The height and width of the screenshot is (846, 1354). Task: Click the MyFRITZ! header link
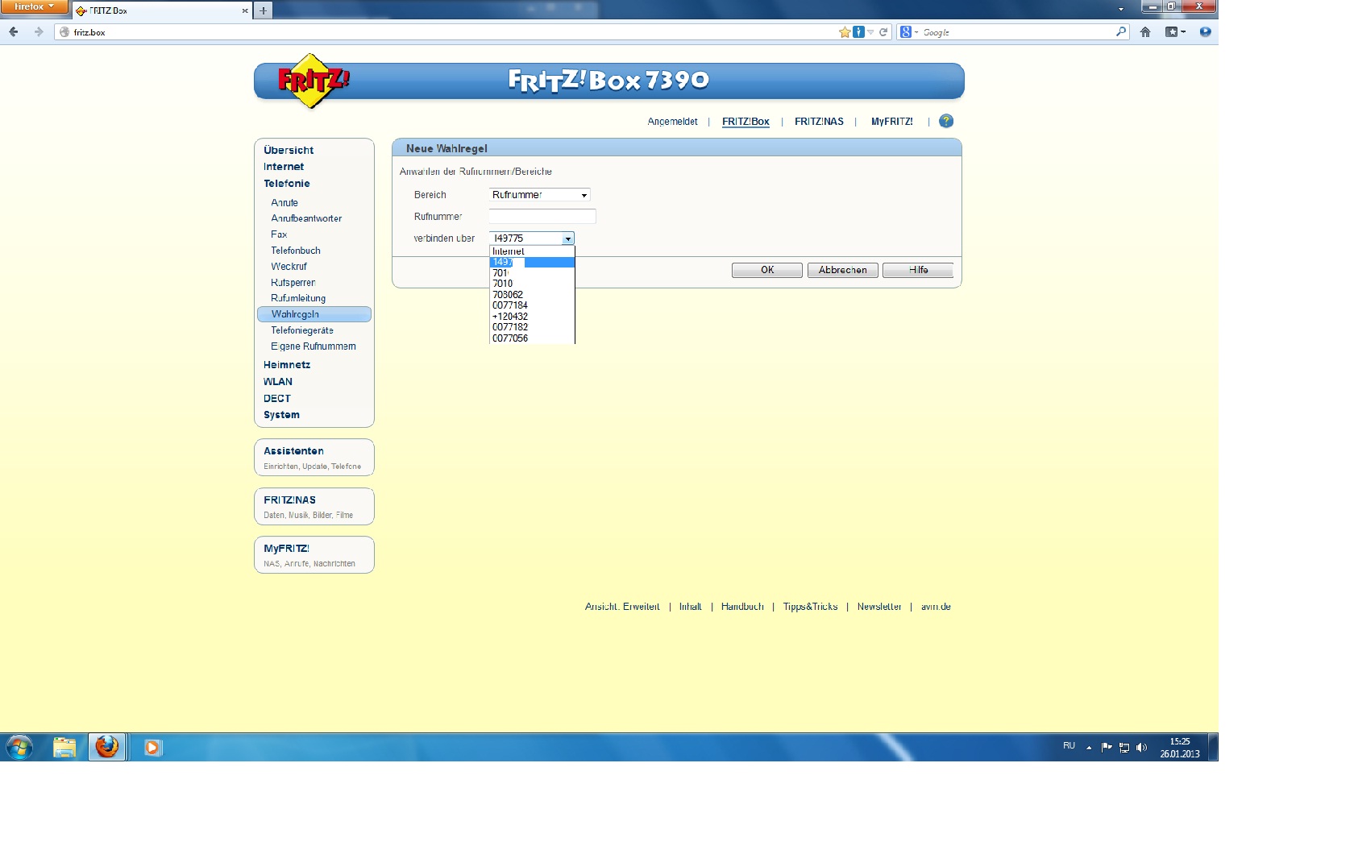point(892,122)
